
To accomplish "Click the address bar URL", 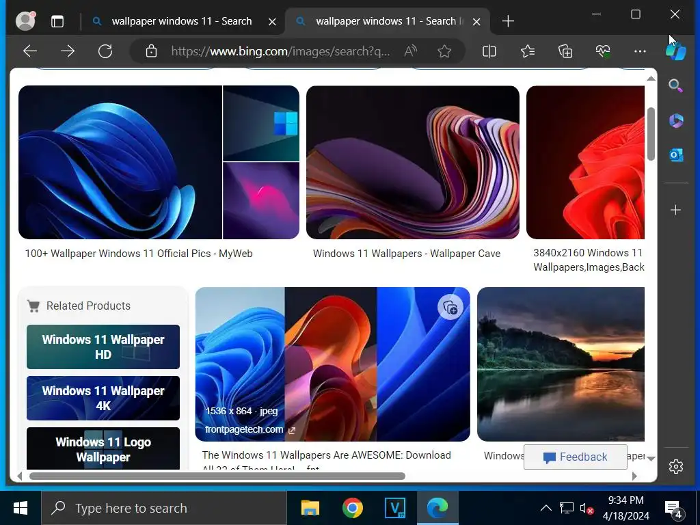I will coord(280,51).
